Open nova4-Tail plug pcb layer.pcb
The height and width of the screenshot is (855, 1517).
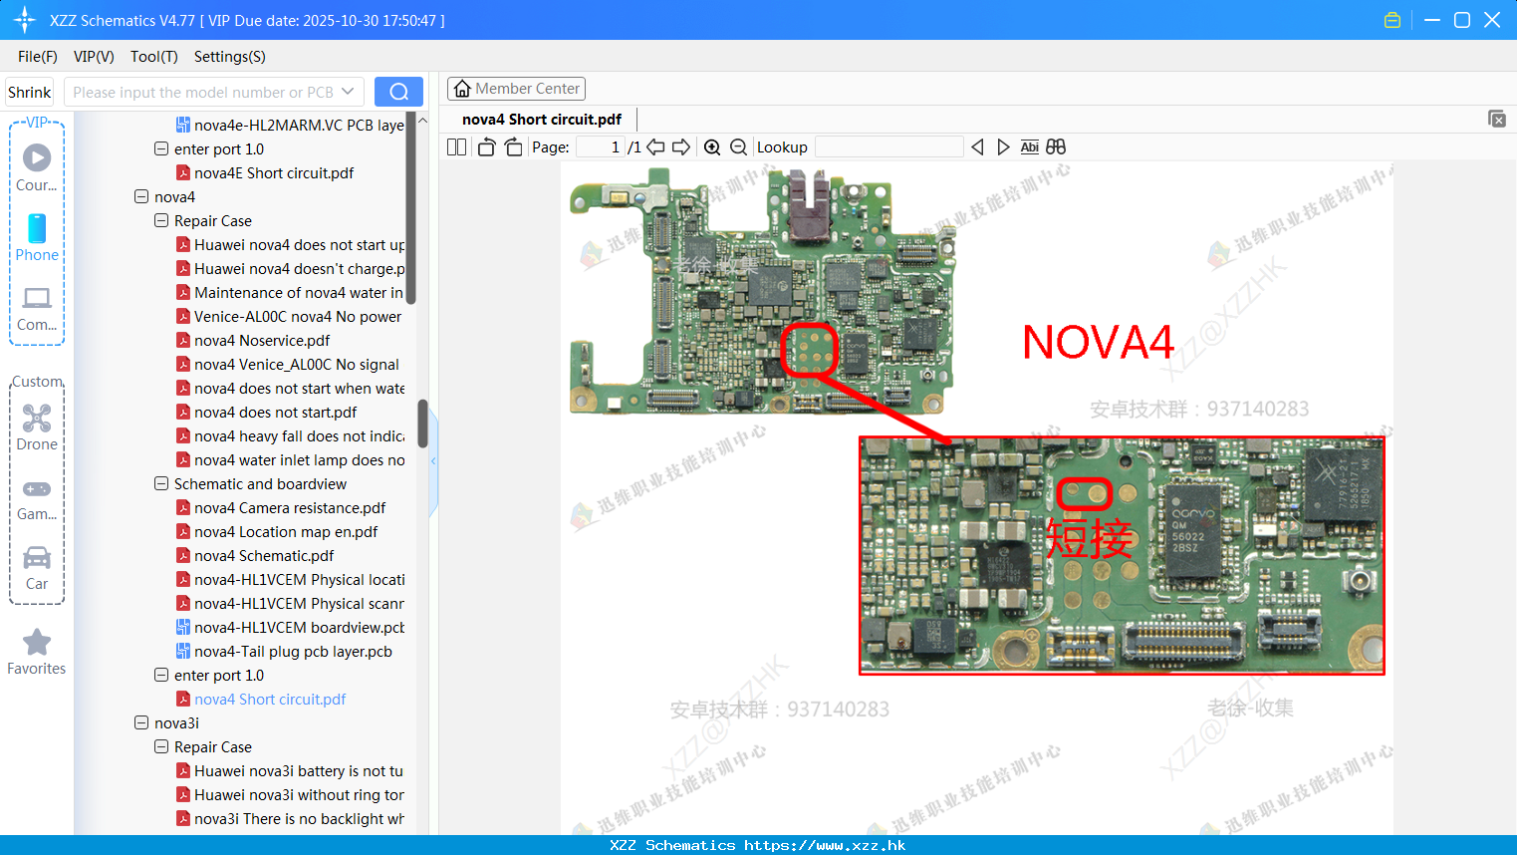[293, 652]
